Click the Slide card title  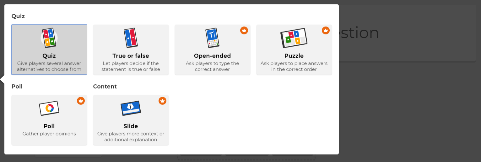(x=131, y=126)
